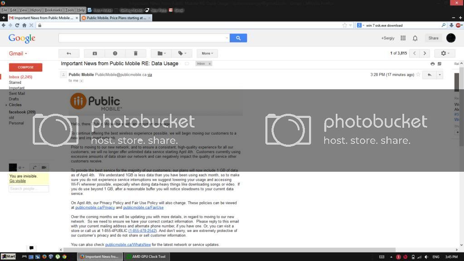Viewport: 464px width, 261px height.
Task: Expand the Circles section
Action: click(x=6, y=105)
